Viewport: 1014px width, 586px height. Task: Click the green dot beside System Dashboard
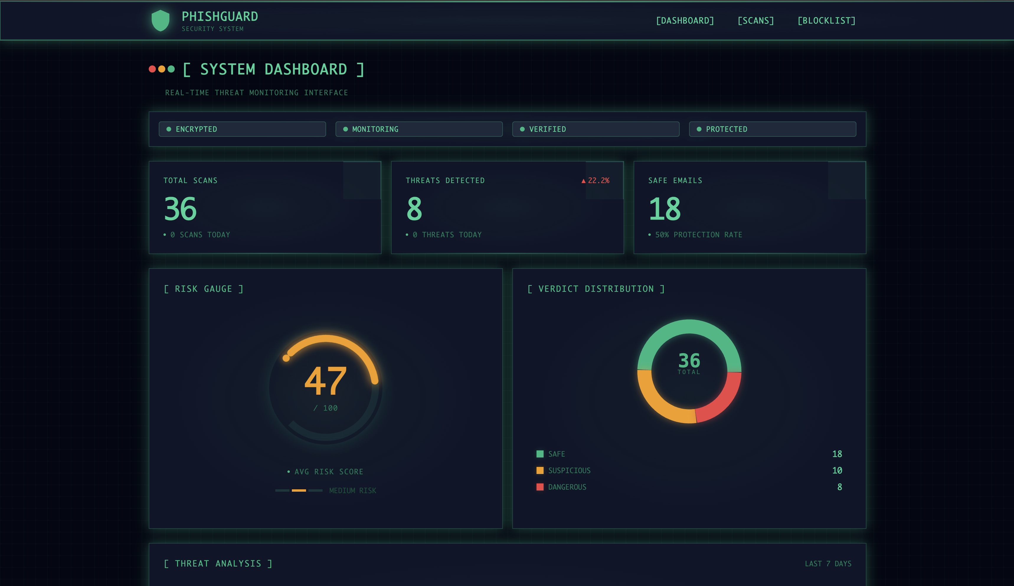171,69
